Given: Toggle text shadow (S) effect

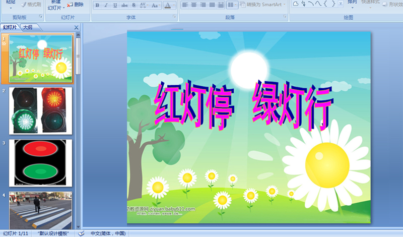Looking at the screenshot, I should (x=133, y=5).
